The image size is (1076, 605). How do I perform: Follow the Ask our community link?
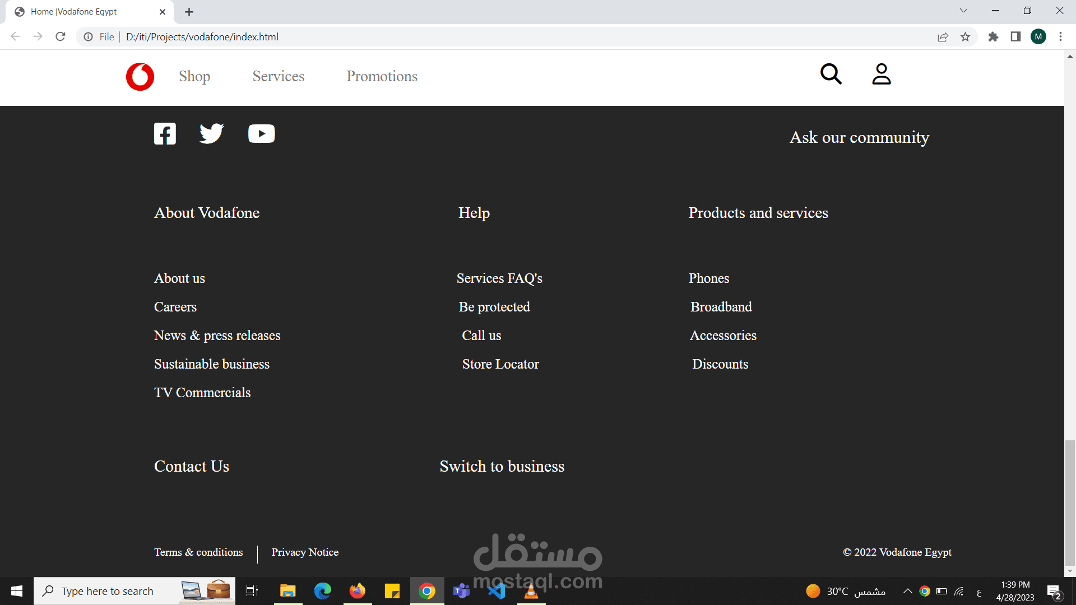tap(859, 137)
